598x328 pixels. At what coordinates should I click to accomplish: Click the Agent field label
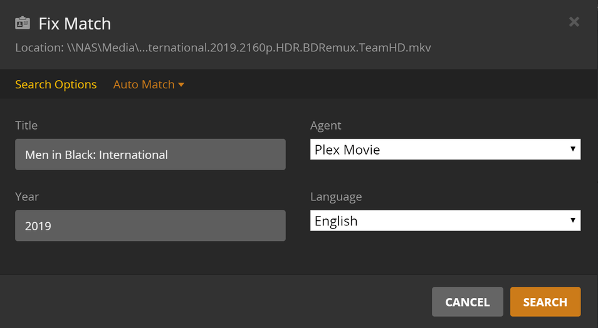tap(326, 126)
